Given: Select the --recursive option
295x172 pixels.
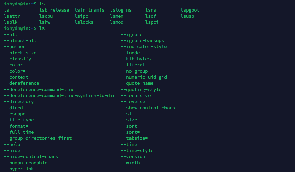Looking at the screenshot, I should (136, 96).
